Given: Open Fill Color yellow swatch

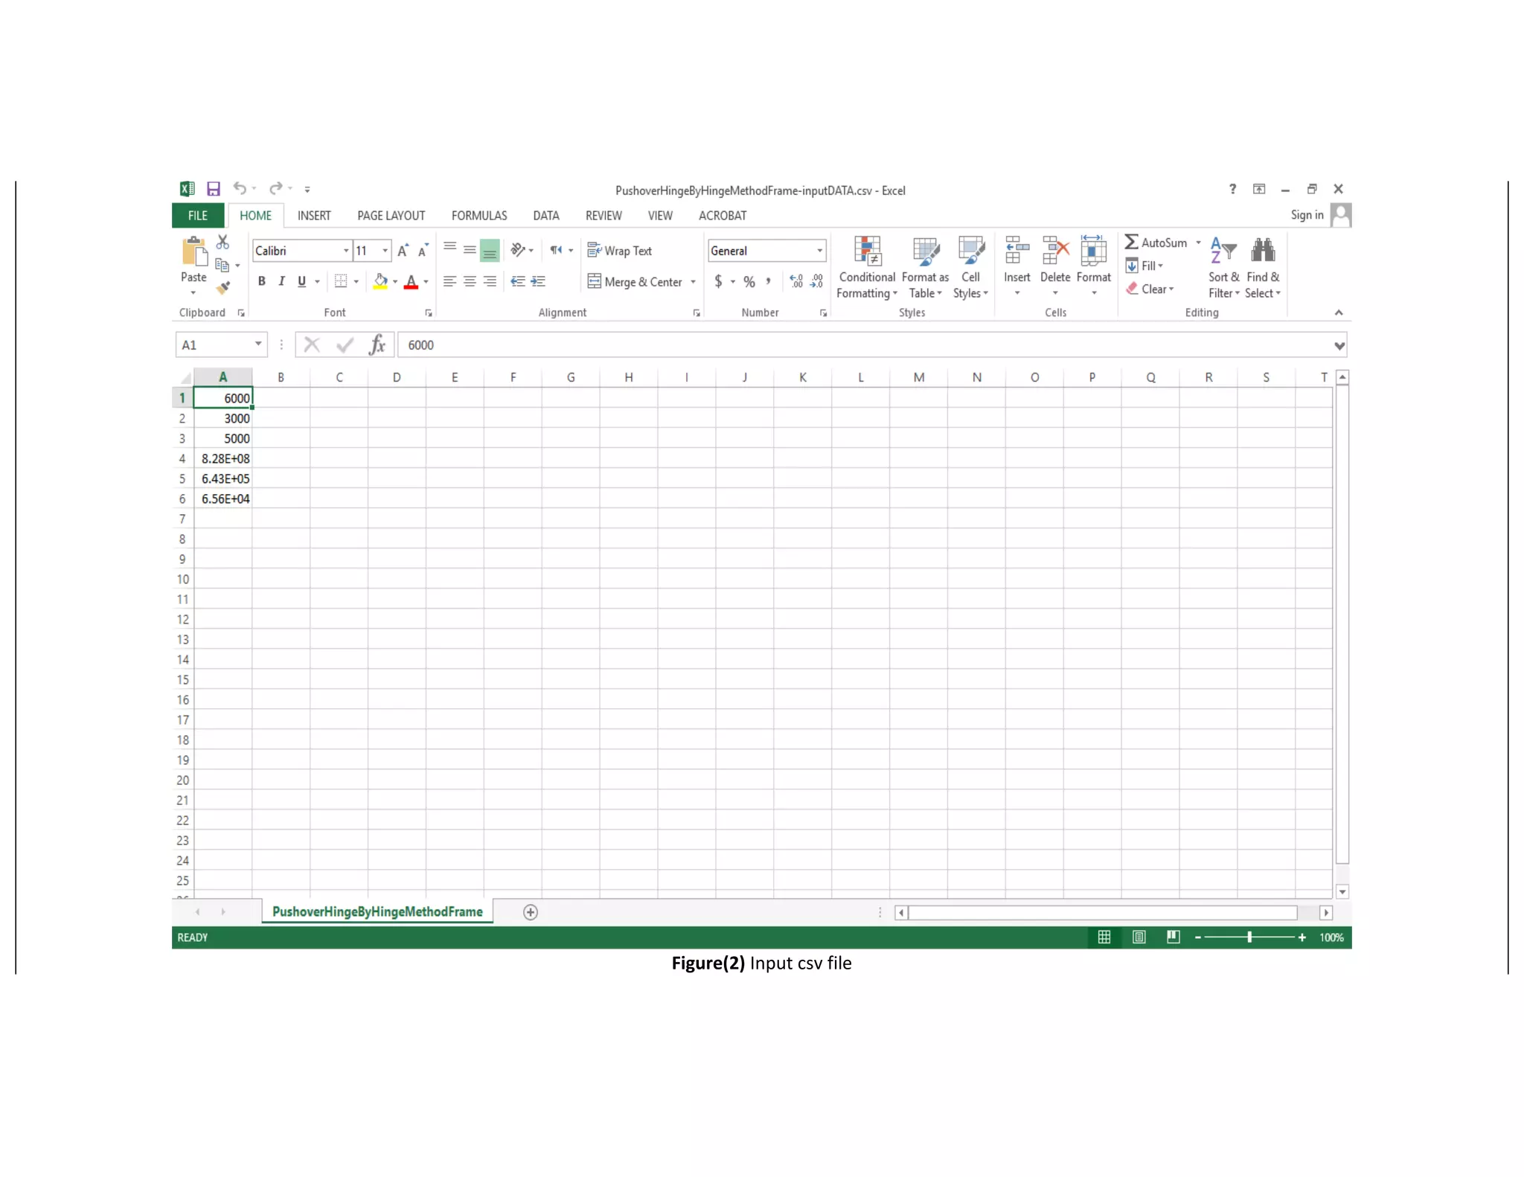Looking at the screenshot, I should tap(380, 282).
